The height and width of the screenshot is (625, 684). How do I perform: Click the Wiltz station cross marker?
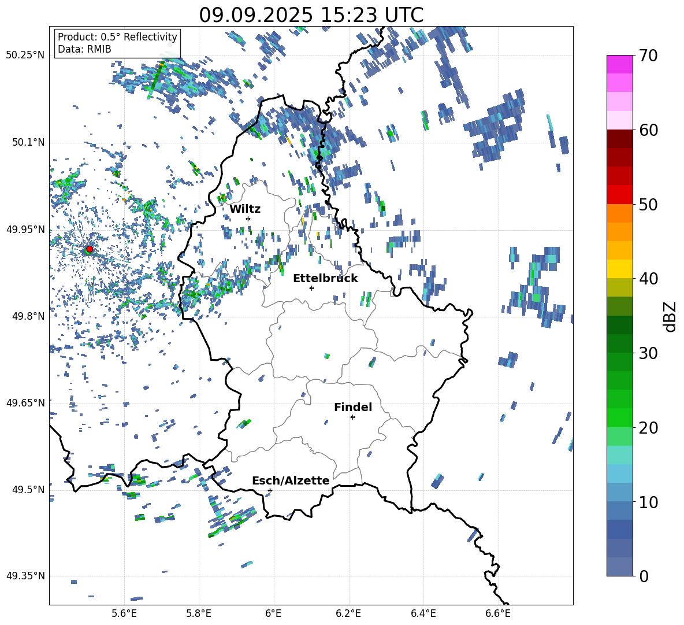248,219
